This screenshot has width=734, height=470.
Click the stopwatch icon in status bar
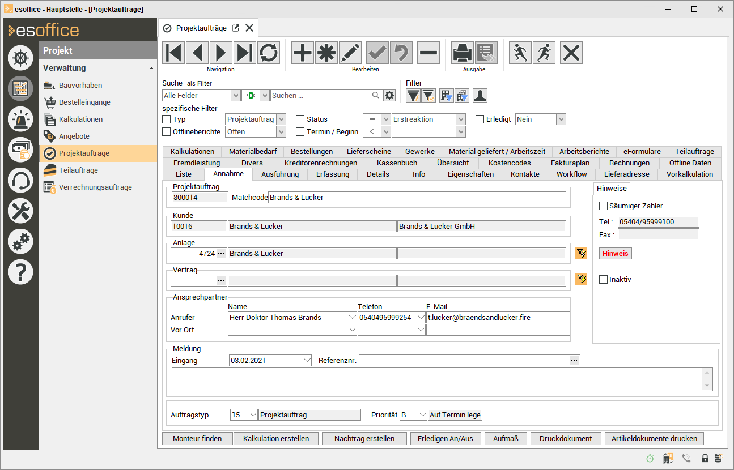[650, 458]
